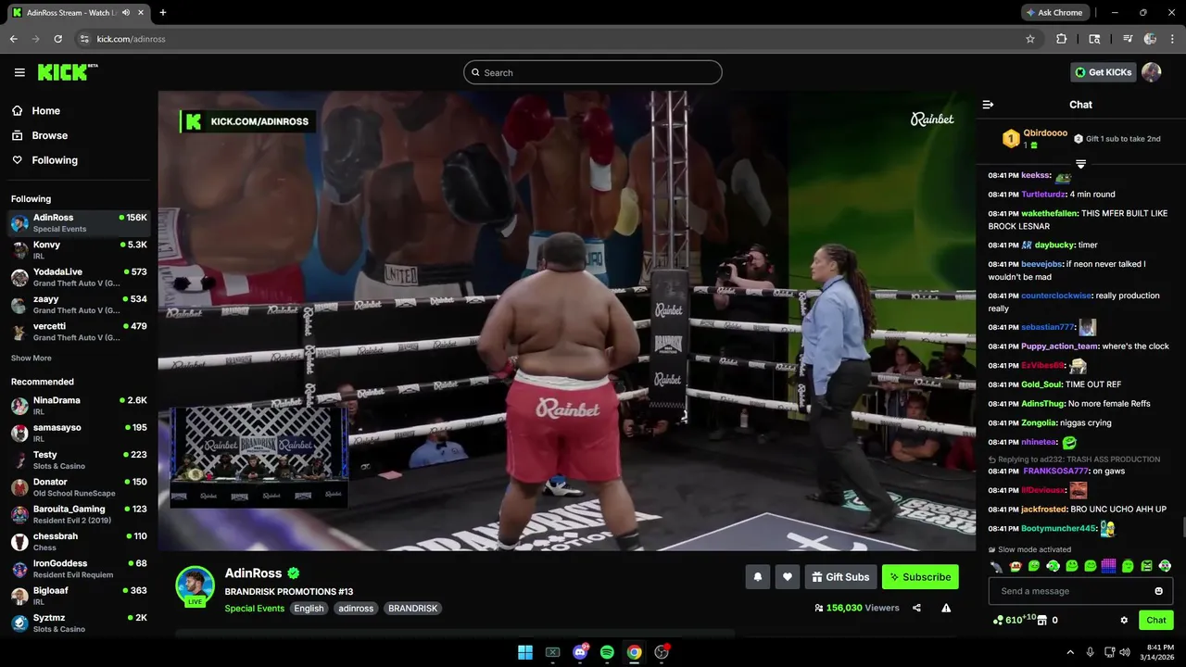Open OBS from the taskbar
Image resolution: width=1186 pixels, height=667 pixels.
[x=662, y=652]
